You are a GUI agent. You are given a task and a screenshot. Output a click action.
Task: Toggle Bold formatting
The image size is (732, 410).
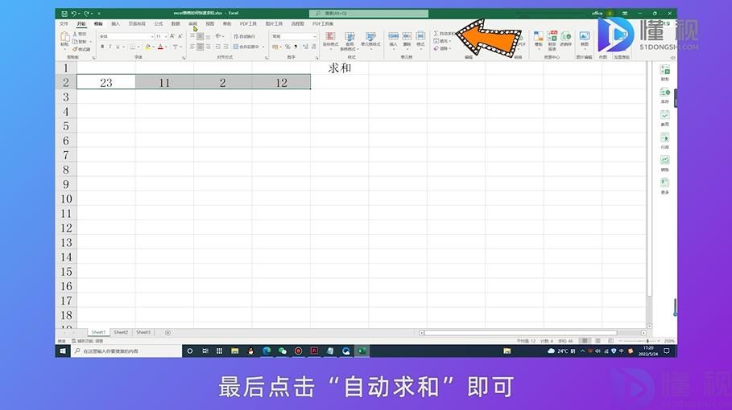point(103,47)
